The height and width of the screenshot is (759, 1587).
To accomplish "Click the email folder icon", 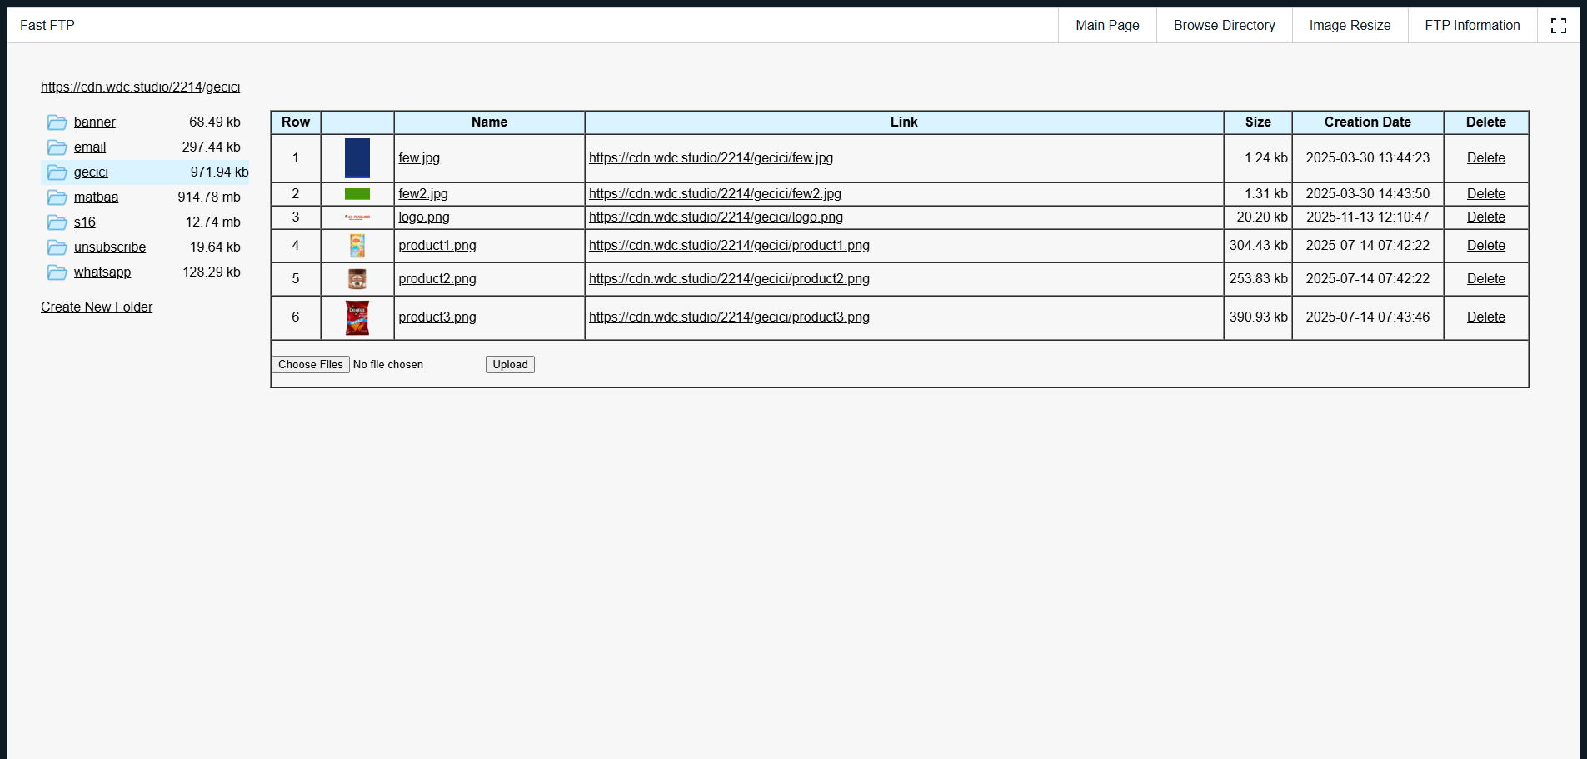I will click(x=57, y=147).
